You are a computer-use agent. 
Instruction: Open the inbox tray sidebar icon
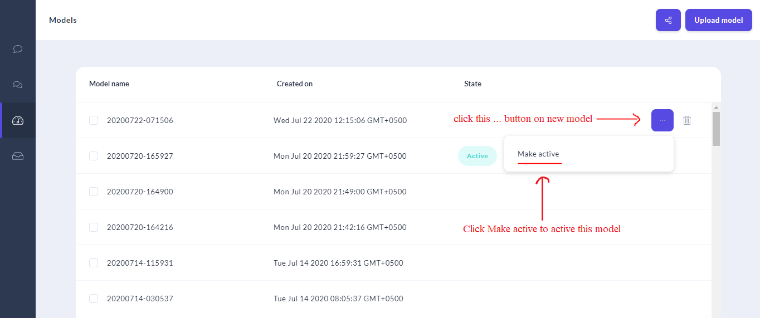(18, 156)
